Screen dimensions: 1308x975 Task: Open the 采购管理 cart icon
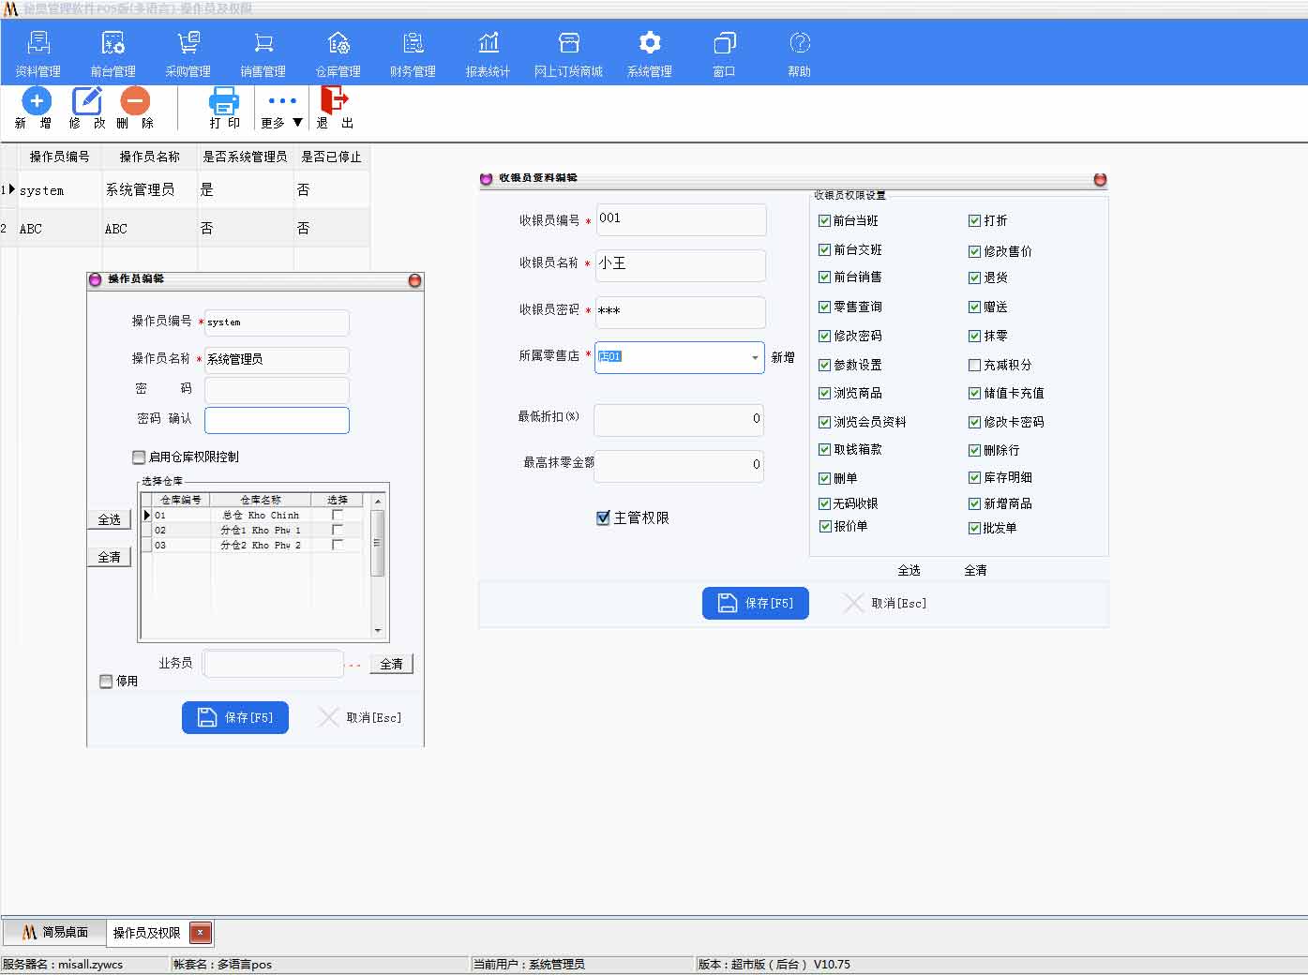click(x=188, y=43)
